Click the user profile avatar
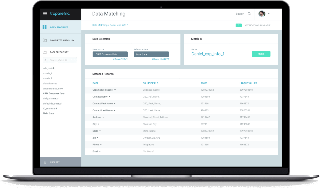This screenshot has width=320, height=190. [x=262, y=14]
